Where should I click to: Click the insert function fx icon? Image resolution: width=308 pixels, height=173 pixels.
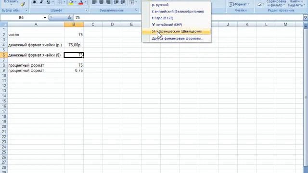coord(69,18)
